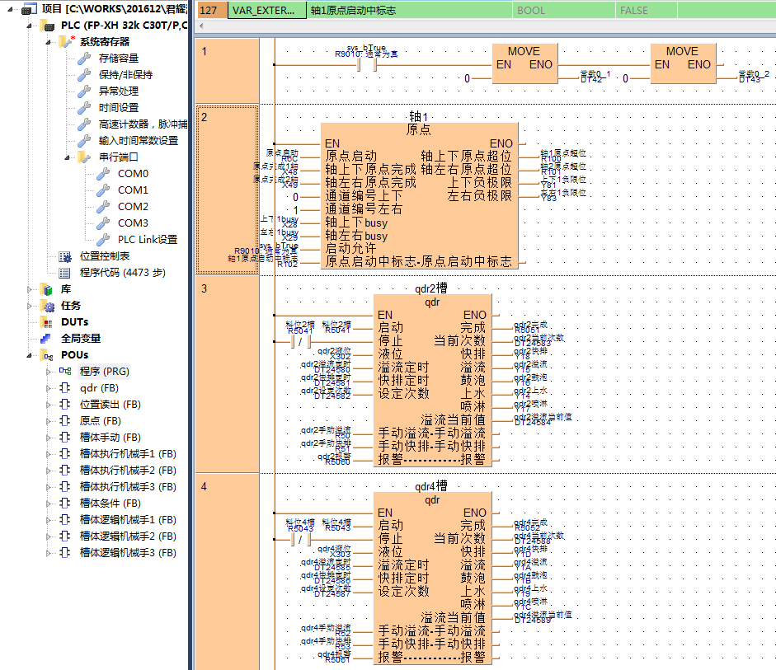
Task: Expand the 任务 tasks node
Action: pyautogui.click(x=30, y=306)
